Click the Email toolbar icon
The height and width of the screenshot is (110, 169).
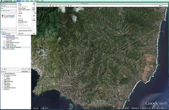coord(63,6)
